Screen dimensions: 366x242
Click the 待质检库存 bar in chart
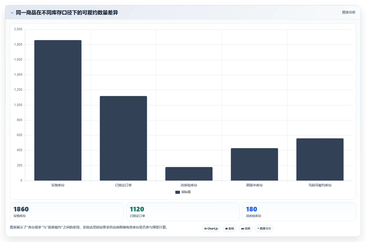[x=189, y=174]
